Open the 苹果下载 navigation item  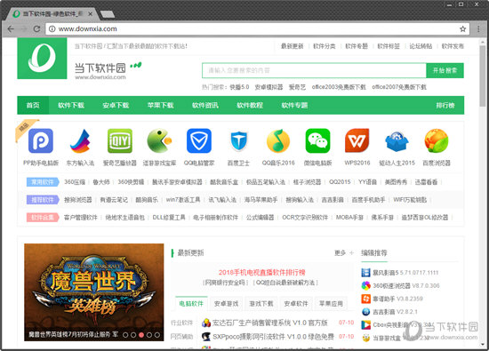click(x=160, y=106)
